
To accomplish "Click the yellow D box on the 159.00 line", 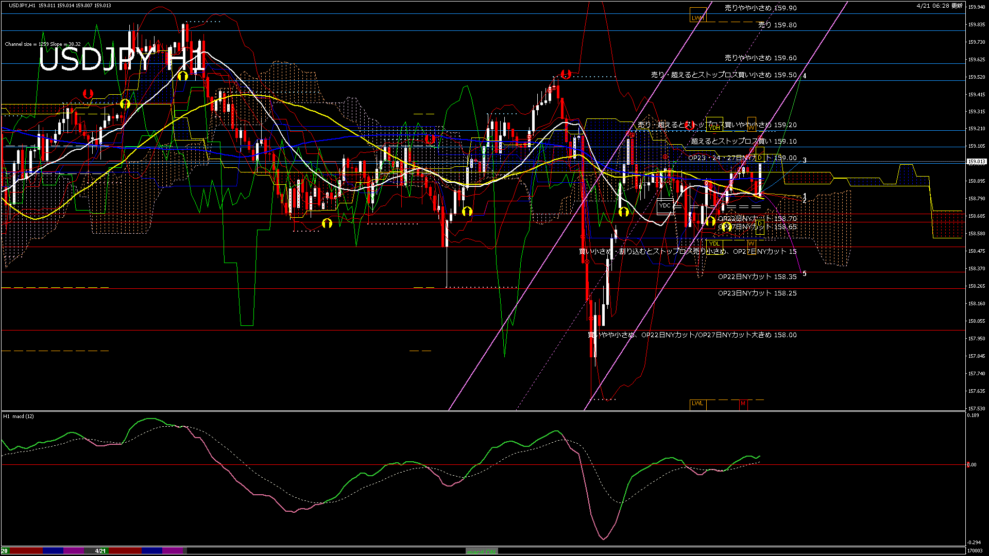I will [759, 158].
